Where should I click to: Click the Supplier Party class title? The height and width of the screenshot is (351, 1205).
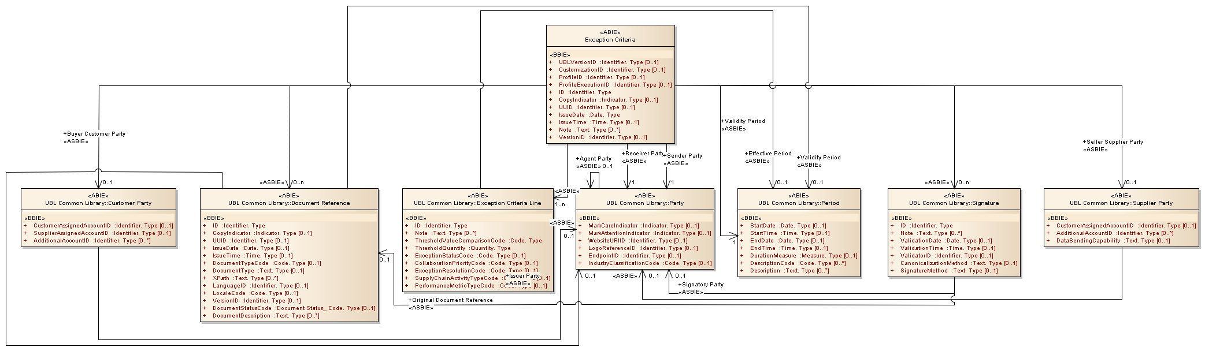[1121, 203]
